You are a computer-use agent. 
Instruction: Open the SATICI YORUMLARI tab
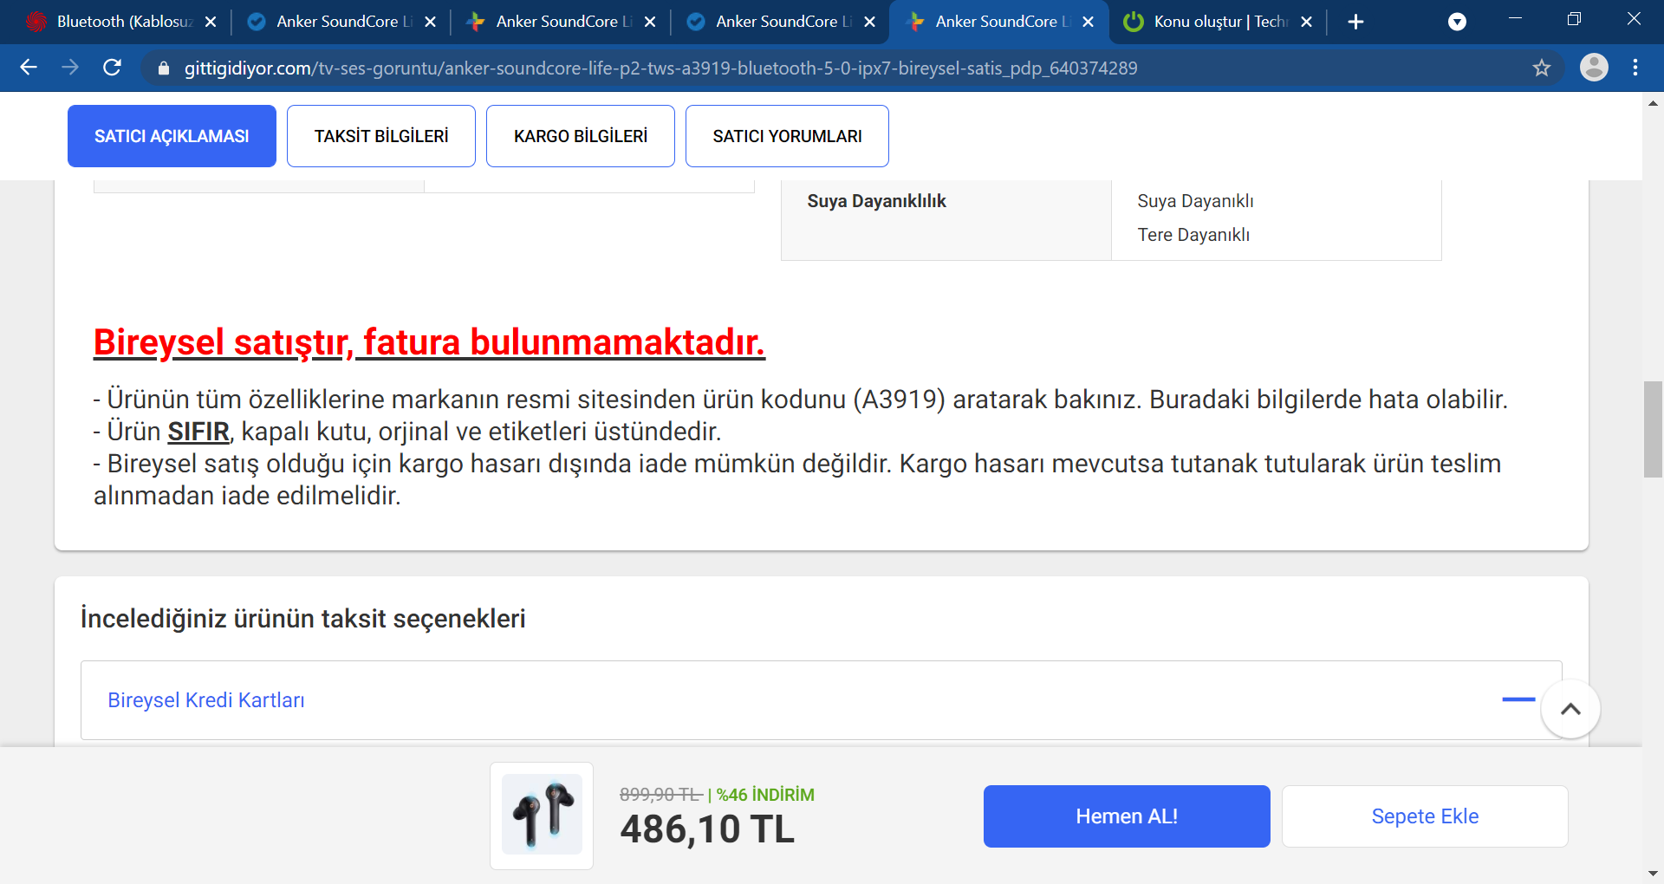point(787,136)
